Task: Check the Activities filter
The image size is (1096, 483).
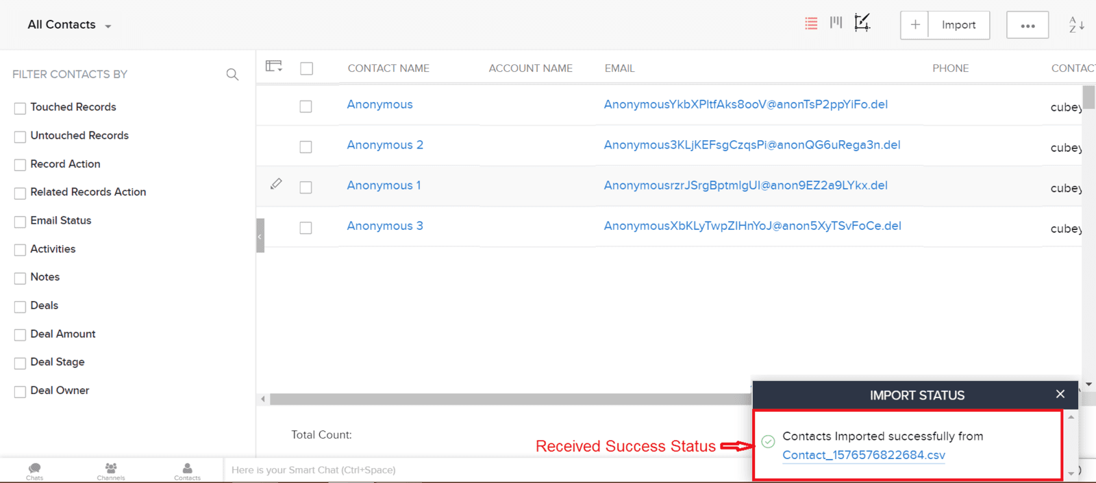Action: [x=20, y=250]
